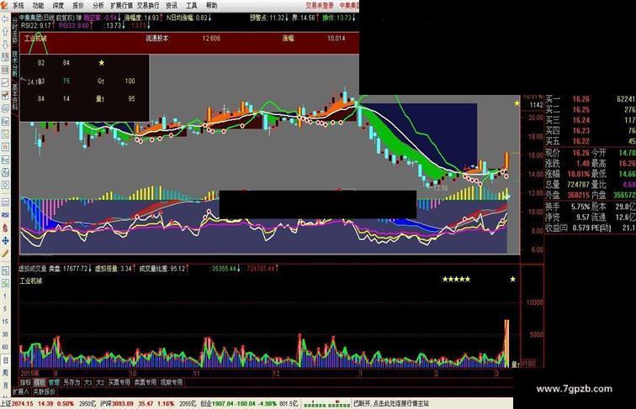
Task: Open the 功能 menu
Action: pyautogui.click(x=38, y=6)
